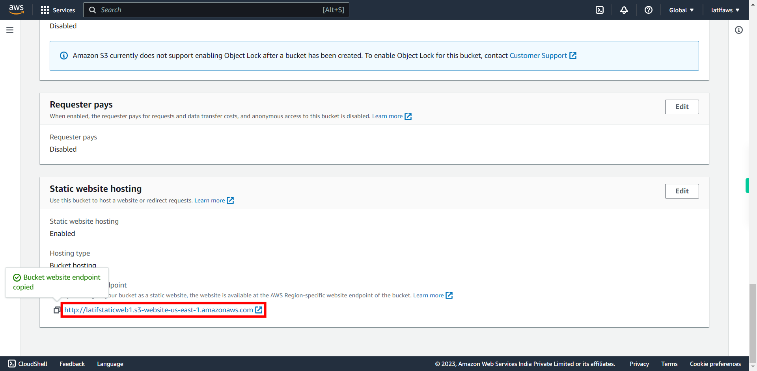Screen dimensions: 757x371
Task: Launch CloudShell from top bar icon
Action: 599,10
